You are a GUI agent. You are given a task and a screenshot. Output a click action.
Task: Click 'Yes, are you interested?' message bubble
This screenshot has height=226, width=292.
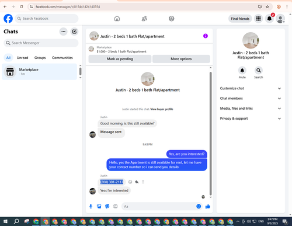pyautogui.click(x=187, y=154)
